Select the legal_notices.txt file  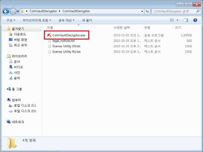(63, 41)
